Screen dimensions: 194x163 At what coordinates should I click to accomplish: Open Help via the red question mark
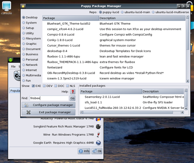pos(73,92)
